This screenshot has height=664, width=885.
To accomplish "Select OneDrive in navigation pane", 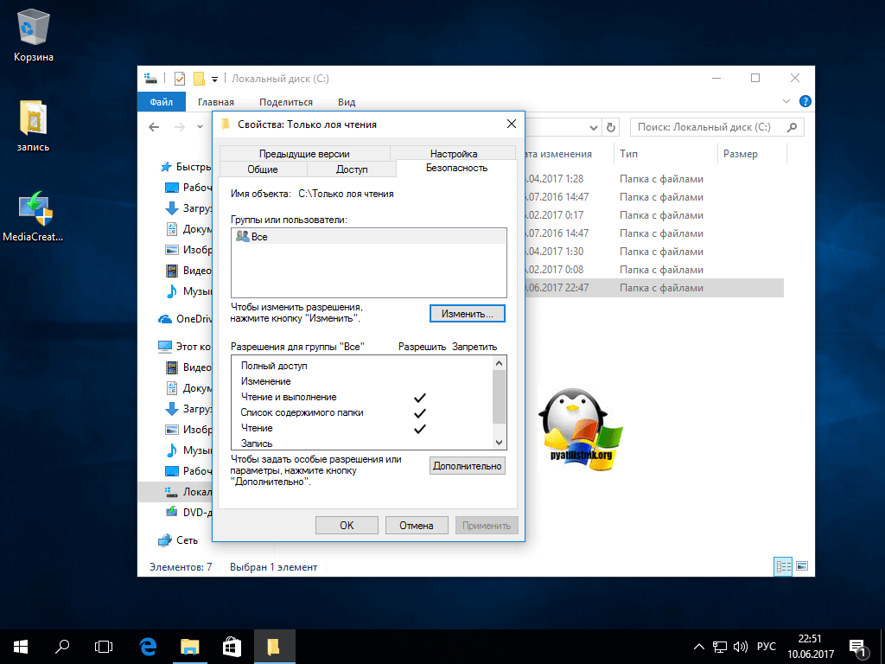I will pyautogui.click(x=187, y=319).
